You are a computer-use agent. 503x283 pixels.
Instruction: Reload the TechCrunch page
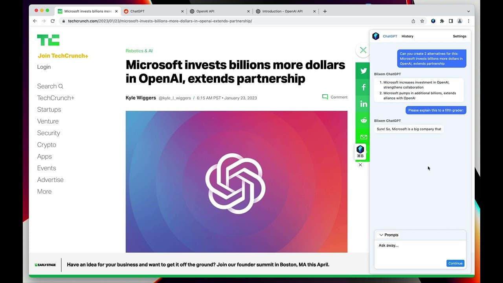pos(53,21)
